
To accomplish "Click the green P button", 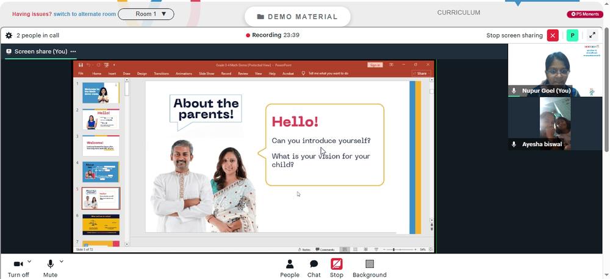I will [x=572, y=35].
